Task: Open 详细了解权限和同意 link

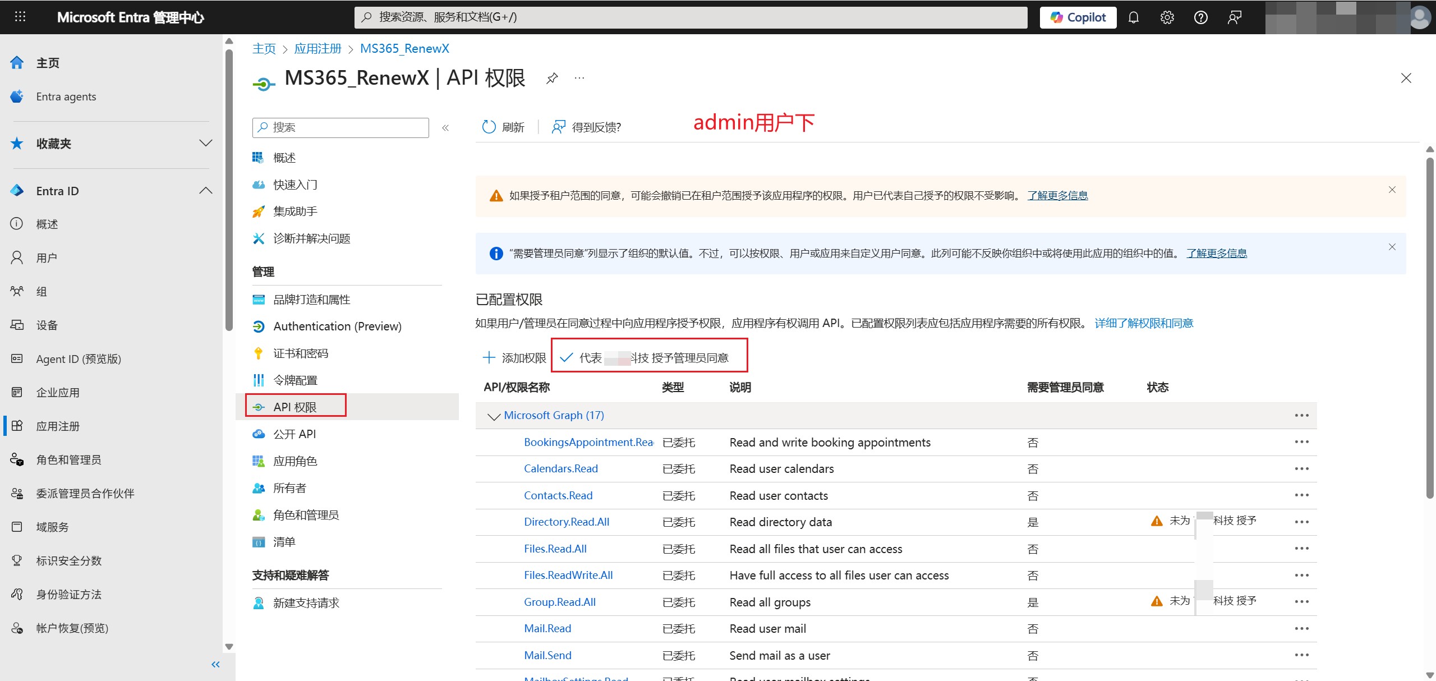Action: (x=1144, y=323)
